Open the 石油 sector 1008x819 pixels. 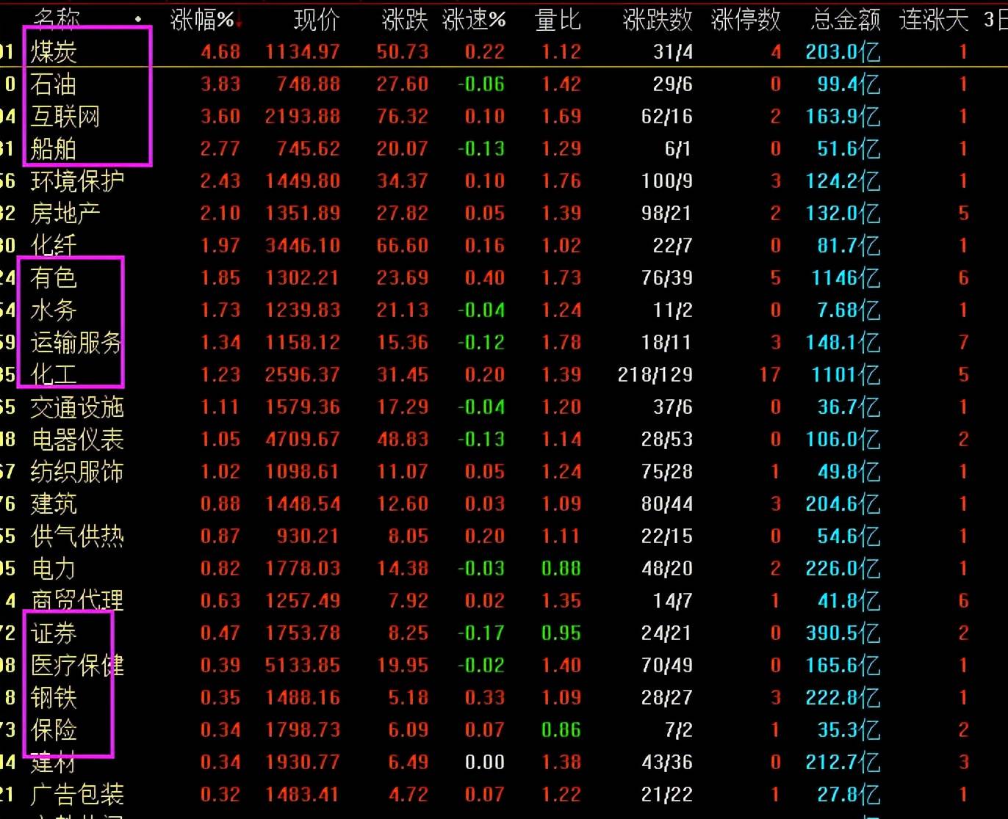(504, 84)
